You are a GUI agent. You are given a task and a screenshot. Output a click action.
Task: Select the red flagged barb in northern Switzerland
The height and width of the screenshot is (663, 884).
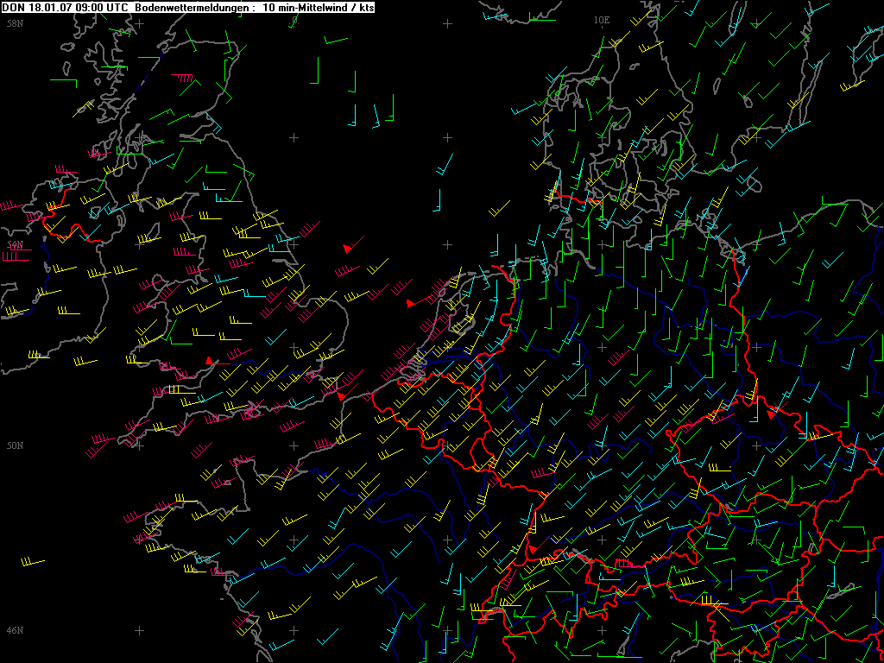click(x=623, y=563)
